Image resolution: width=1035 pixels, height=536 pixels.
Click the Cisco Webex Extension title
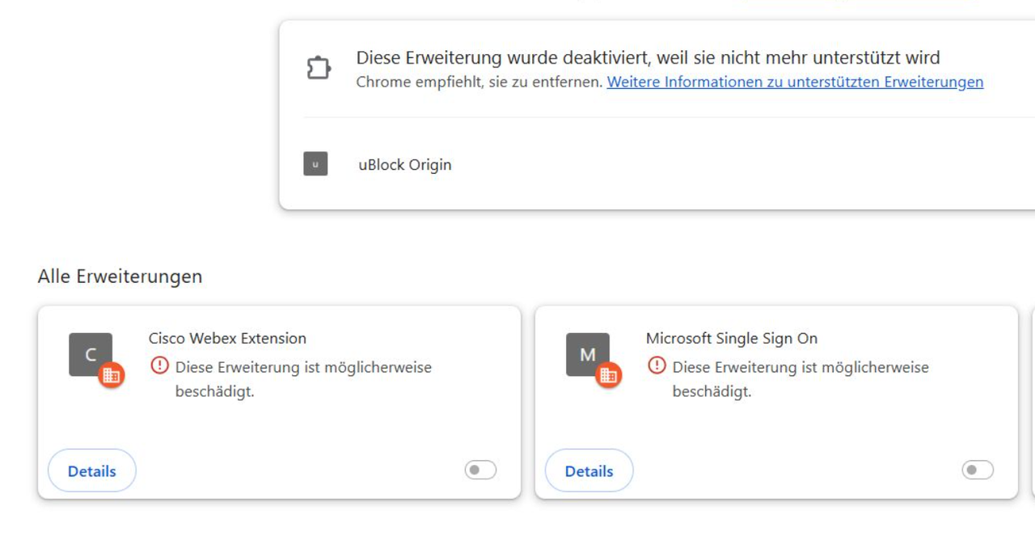227,338
